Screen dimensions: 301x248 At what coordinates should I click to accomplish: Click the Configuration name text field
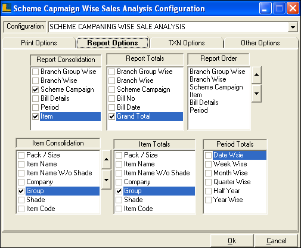tap(168, 27)
